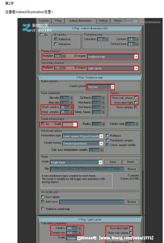The image size is (164, 243).
Task: Open the Current preset dropdown
Action: [x=100, y=87]
